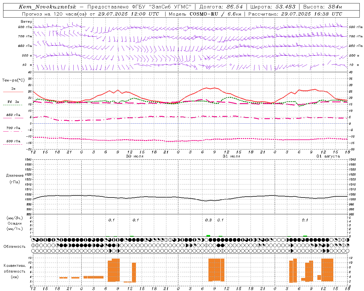
Task: Select the longitude value 86.54
Action: click(x=235, y=7)
